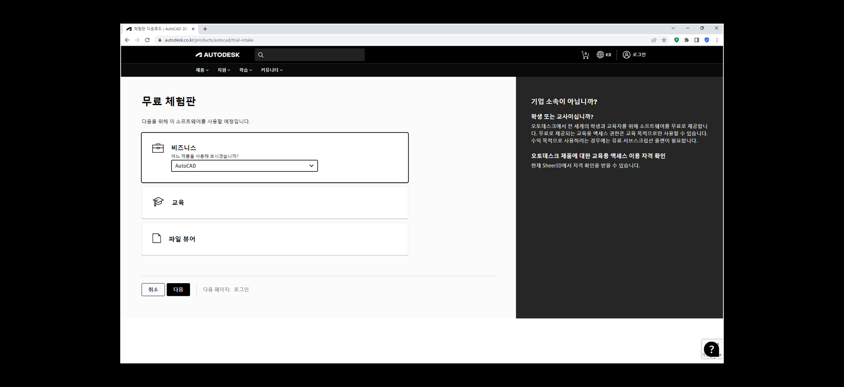This screenshot has height=387, width=844.
Task: Open the green shield extension icon
Action: (x=677, y=40)
